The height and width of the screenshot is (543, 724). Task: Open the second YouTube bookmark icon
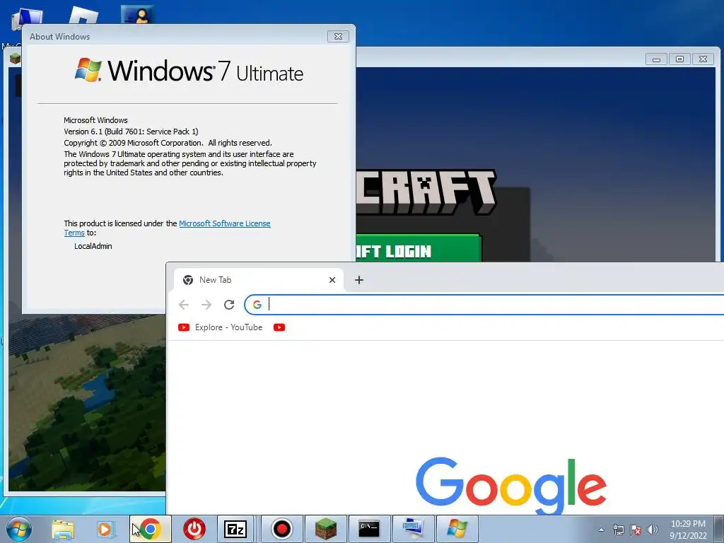pos(279,327)
